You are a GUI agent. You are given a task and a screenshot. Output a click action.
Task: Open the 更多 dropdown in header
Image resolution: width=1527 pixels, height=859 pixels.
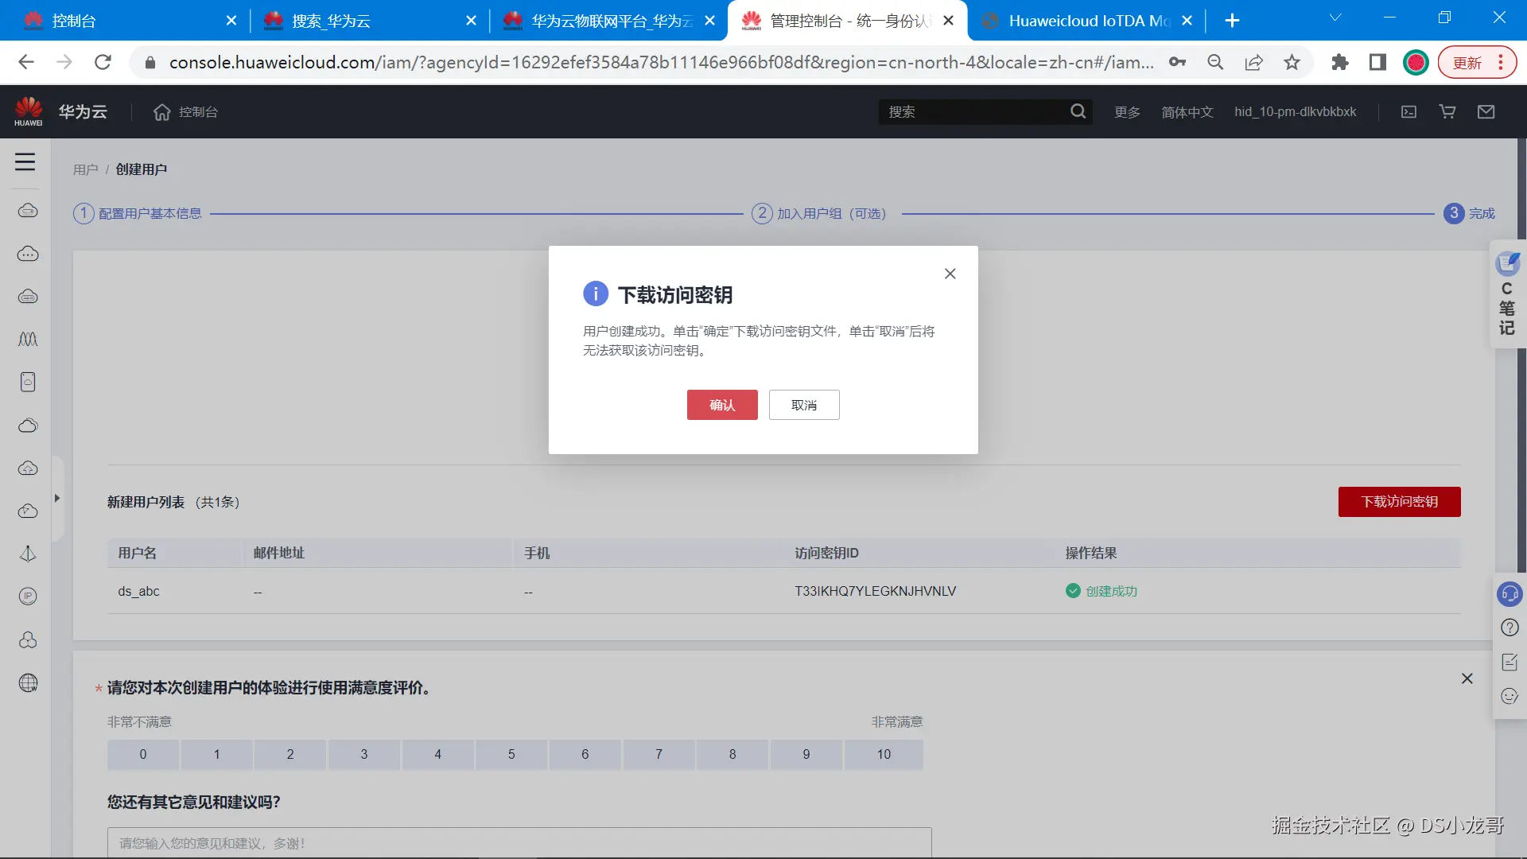click(x=1126, y=112)
